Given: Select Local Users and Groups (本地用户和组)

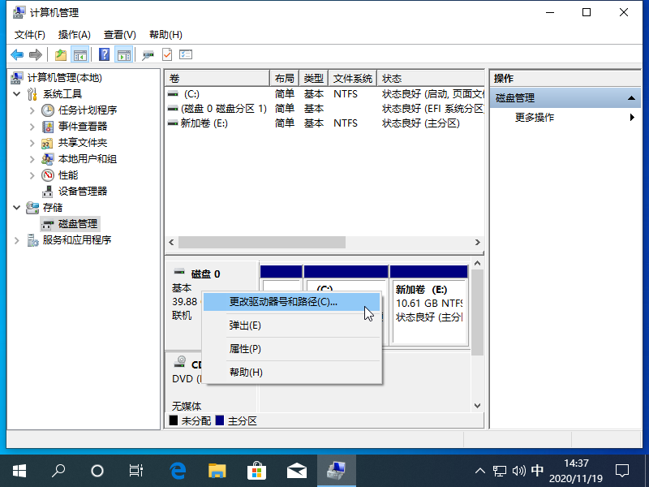Looking at the screenshot, I should tap(88, 158).
